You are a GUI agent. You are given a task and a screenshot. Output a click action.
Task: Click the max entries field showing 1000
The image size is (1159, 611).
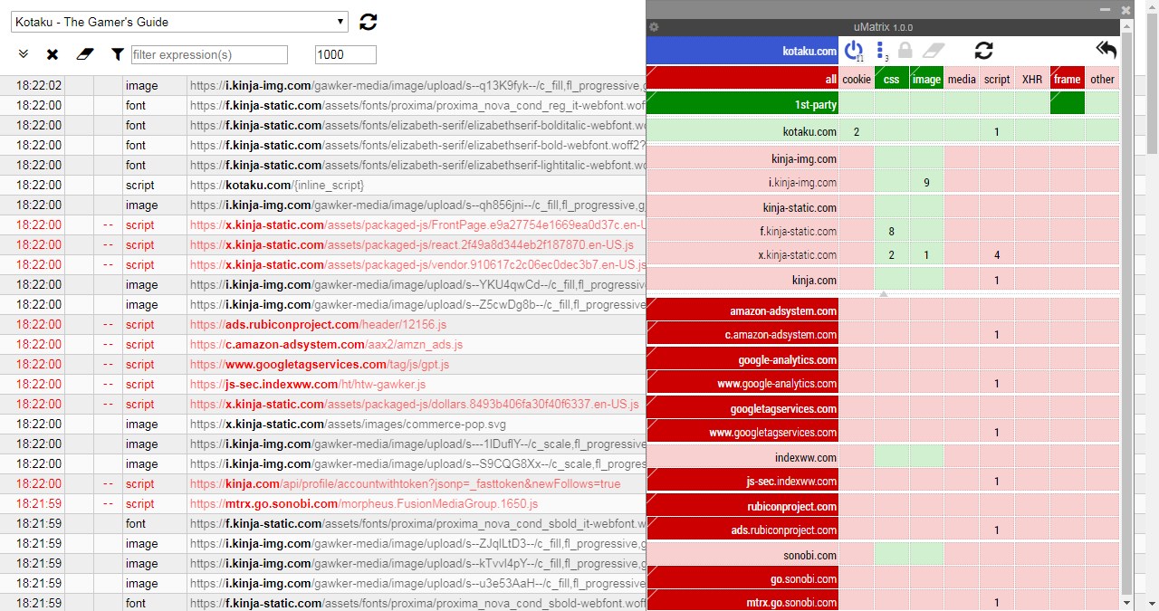[346, 55]
